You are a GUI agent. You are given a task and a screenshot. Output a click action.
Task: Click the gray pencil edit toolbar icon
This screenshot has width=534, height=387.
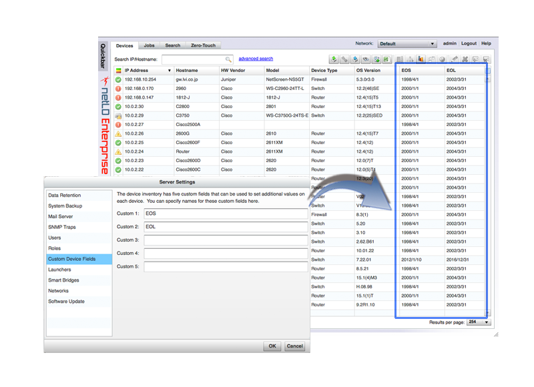[455, 59]
